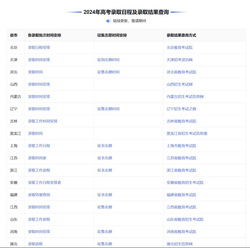
Task: Open Hebei 录取时间 link
Action: 35,72
